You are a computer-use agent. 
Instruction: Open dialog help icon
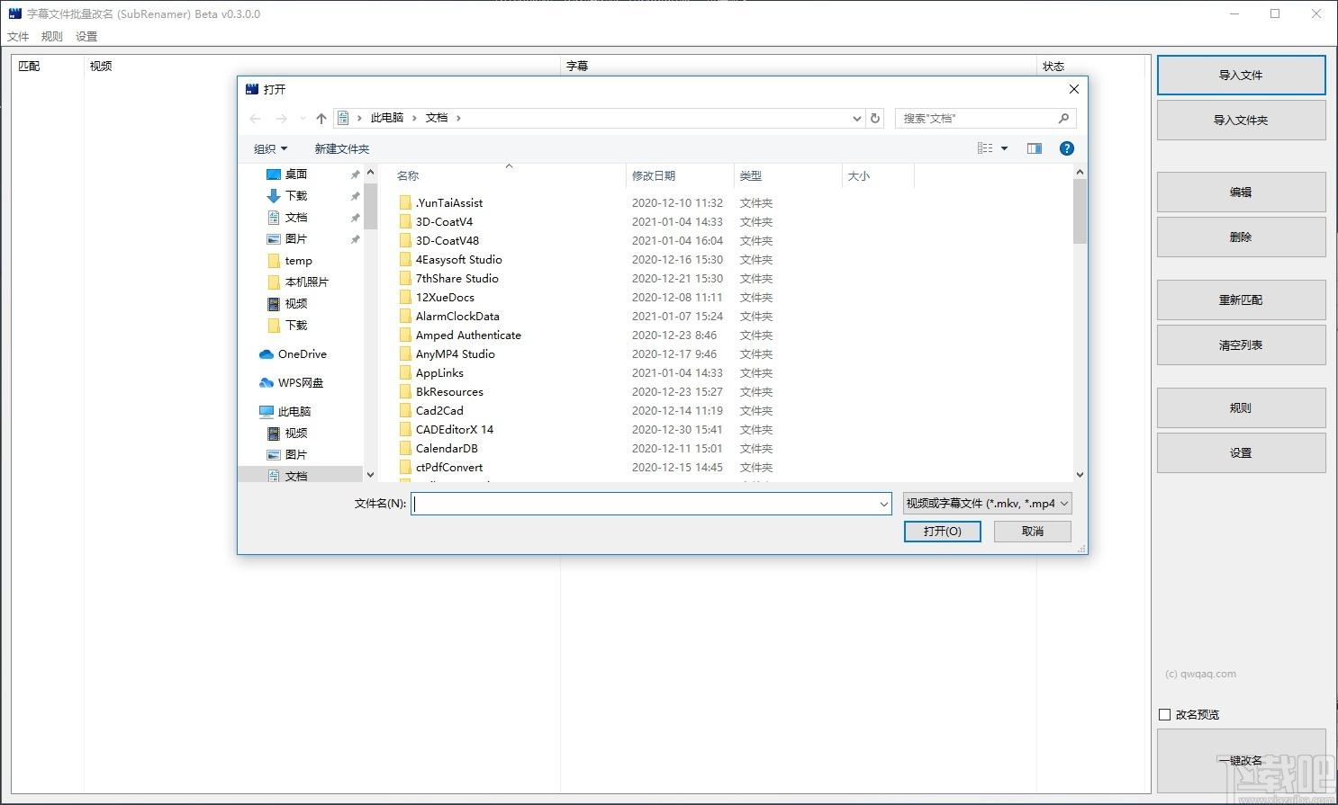tap(1067, 148)
